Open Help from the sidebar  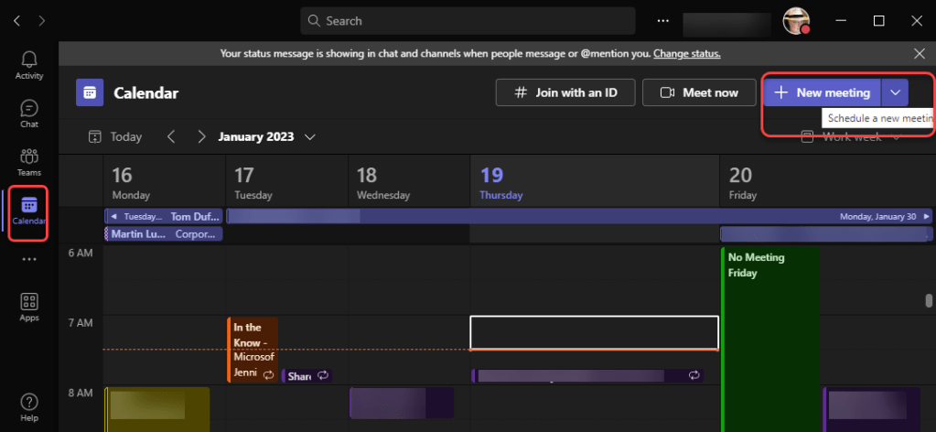coord(29,406)
